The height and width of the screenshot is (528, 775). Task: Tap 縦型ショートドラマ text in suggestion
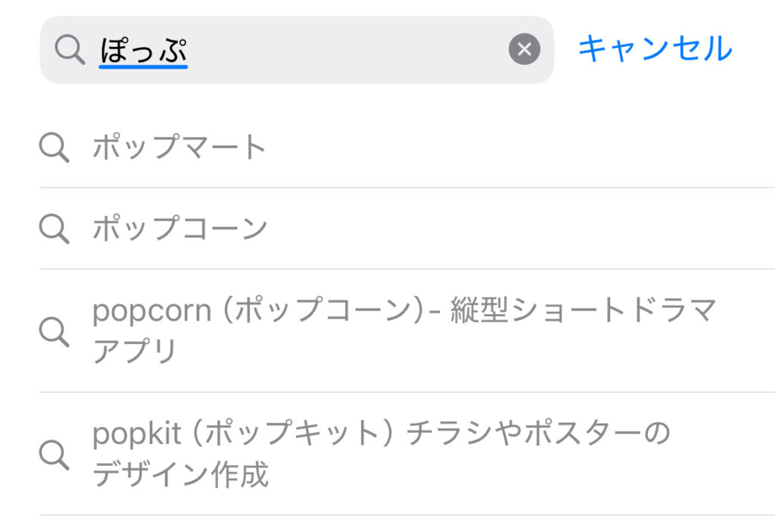click(x=583, y=312)
